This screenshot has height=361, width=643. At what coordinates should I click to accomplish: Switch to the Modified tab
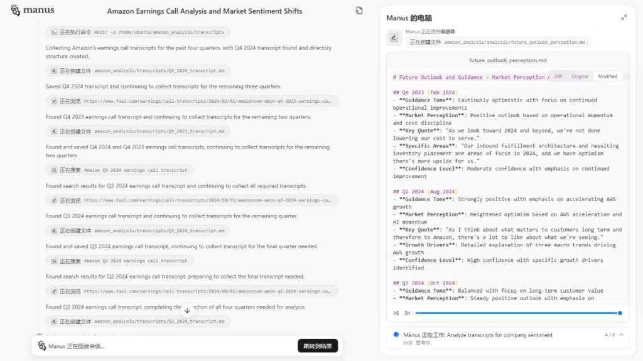tap(607, 76)
